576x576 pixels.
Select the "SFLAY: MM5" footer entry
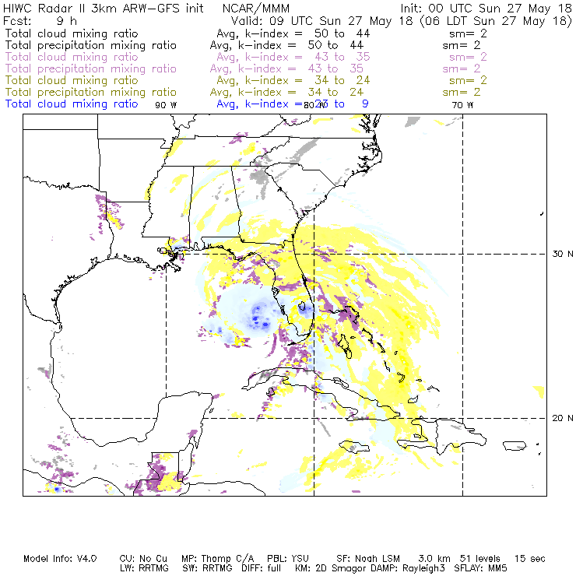480,568
